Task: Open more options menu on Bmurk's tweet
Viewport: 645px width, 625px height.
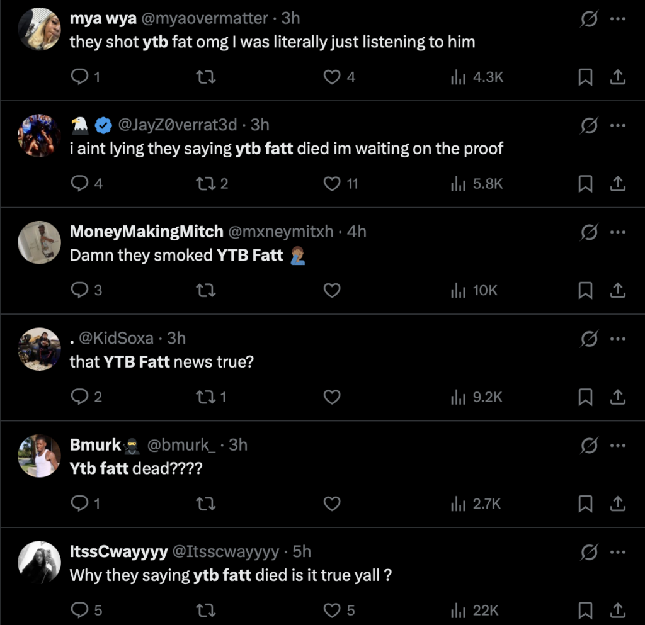Action: click(618, 446)
